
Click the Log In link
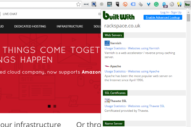pos(165,12)
